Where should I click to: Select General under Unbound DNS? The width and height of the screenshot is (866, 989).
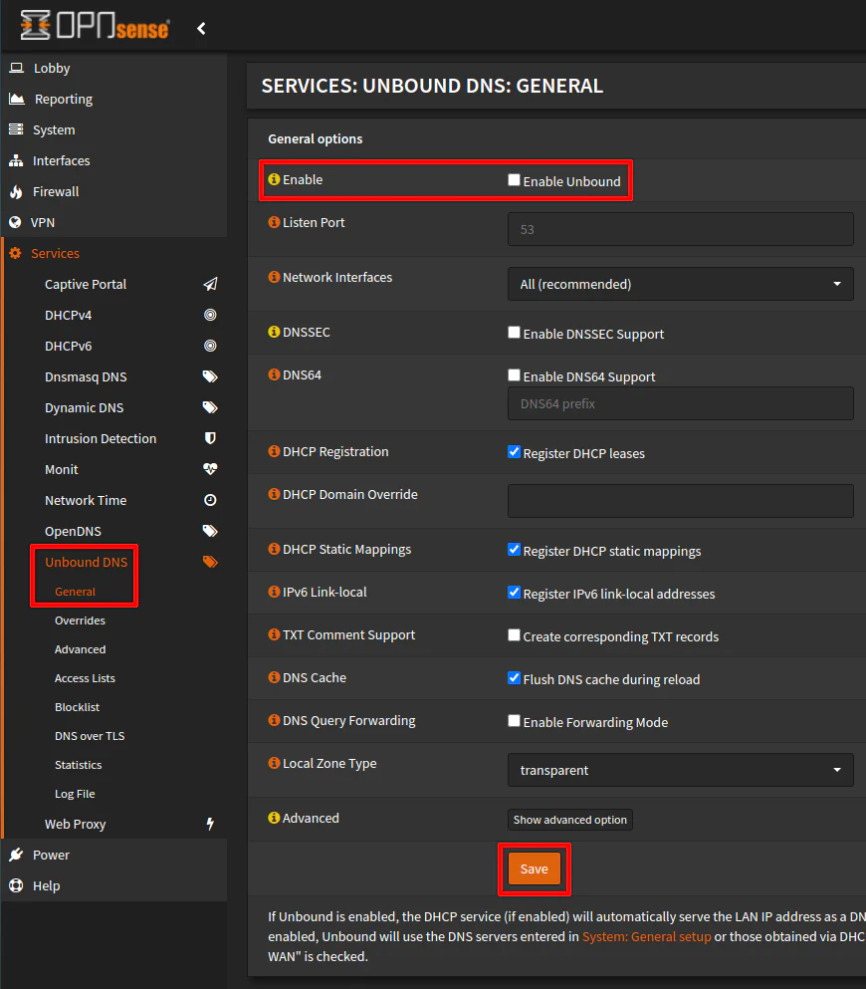tap(75, 592)
